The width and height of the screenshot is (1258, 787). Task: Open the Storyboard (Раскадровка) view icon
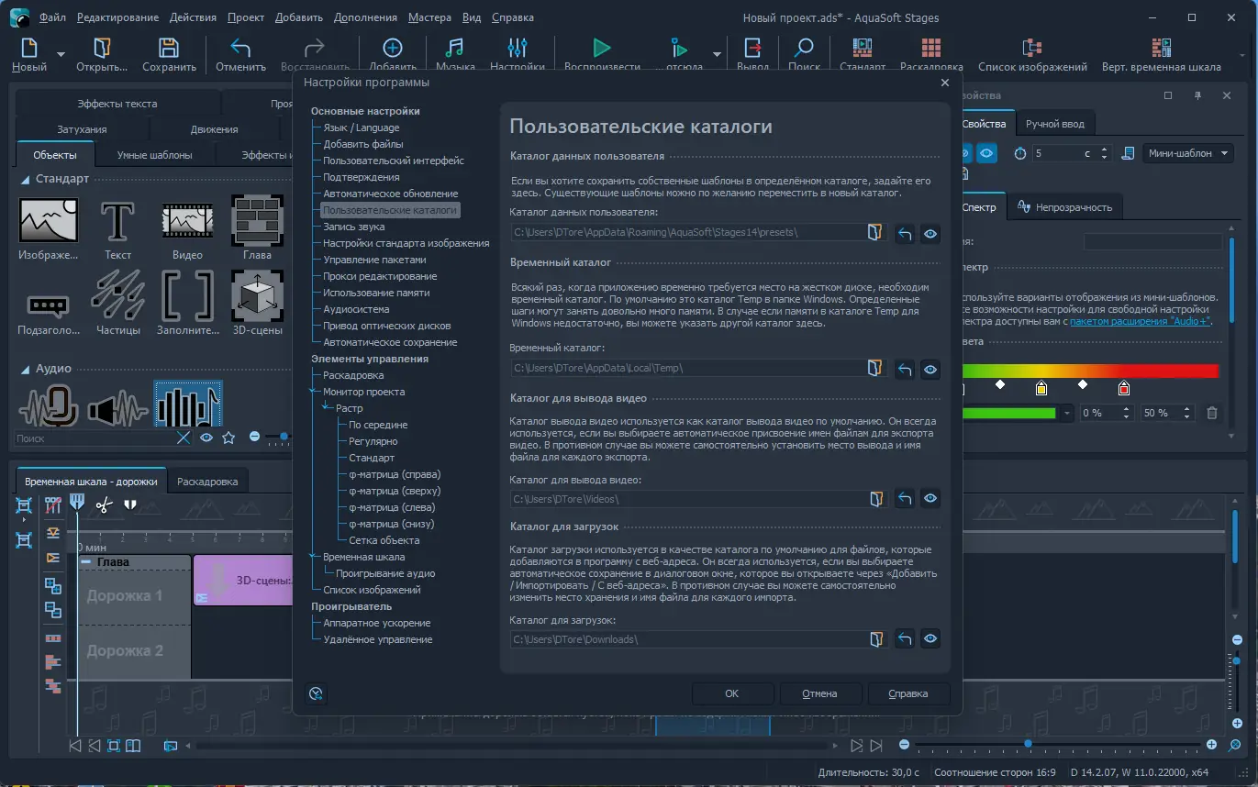(930, 49)
